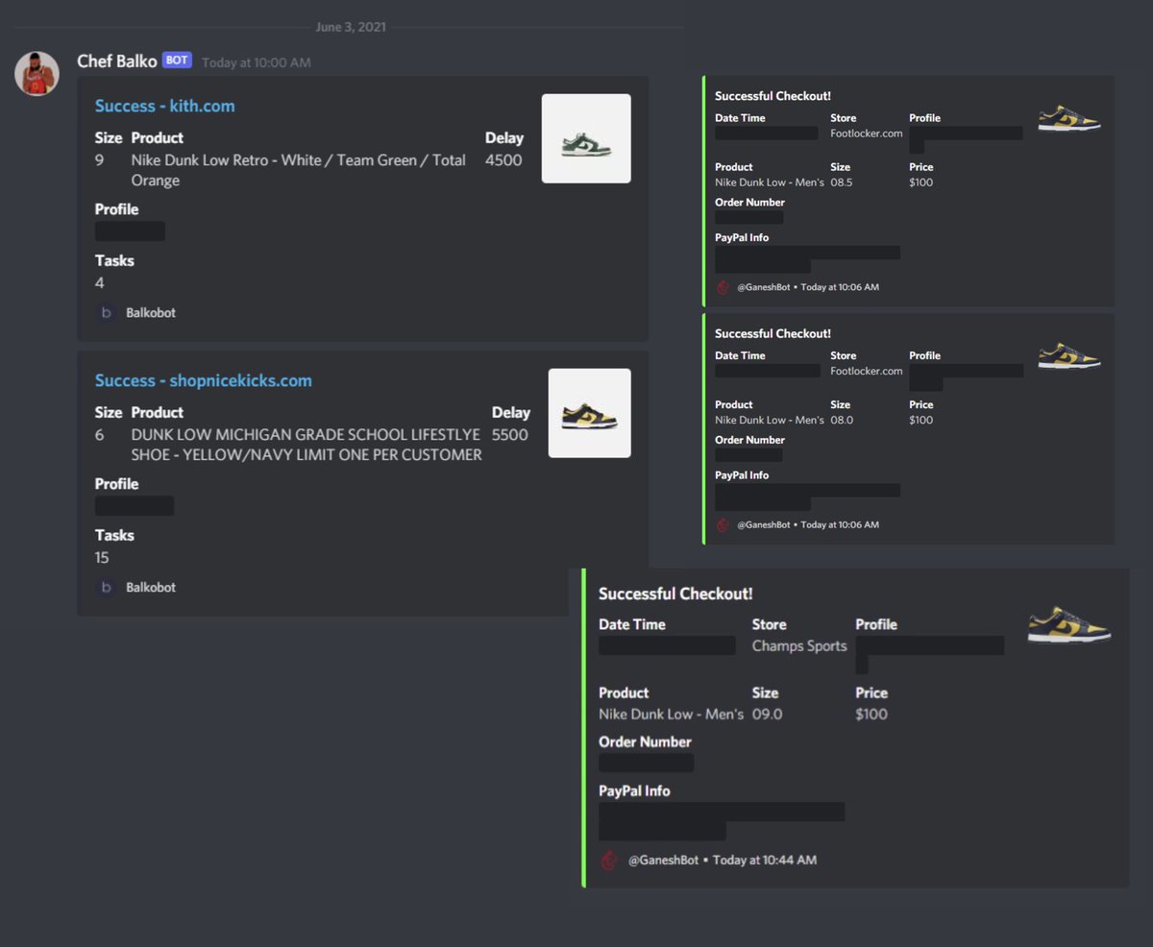The width and height of the screenshot is (1153, 947).
Task: View the Michigan Dunk thumbnail in shopnicekicks embed
Action: click(x=590, y=413)
